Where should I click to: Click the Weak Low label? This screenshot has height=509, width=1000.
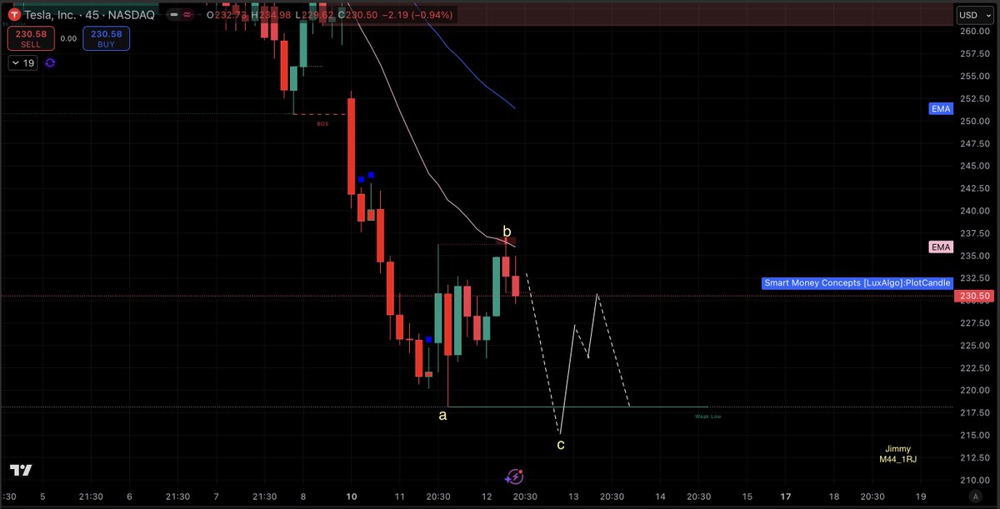click(x=707, y=416)
